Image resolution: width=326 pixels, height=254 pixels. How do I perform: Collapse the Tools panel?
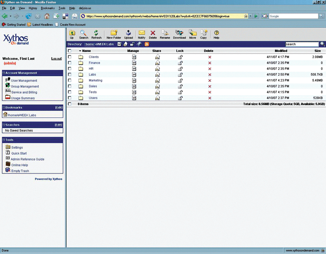pos(4,140)
